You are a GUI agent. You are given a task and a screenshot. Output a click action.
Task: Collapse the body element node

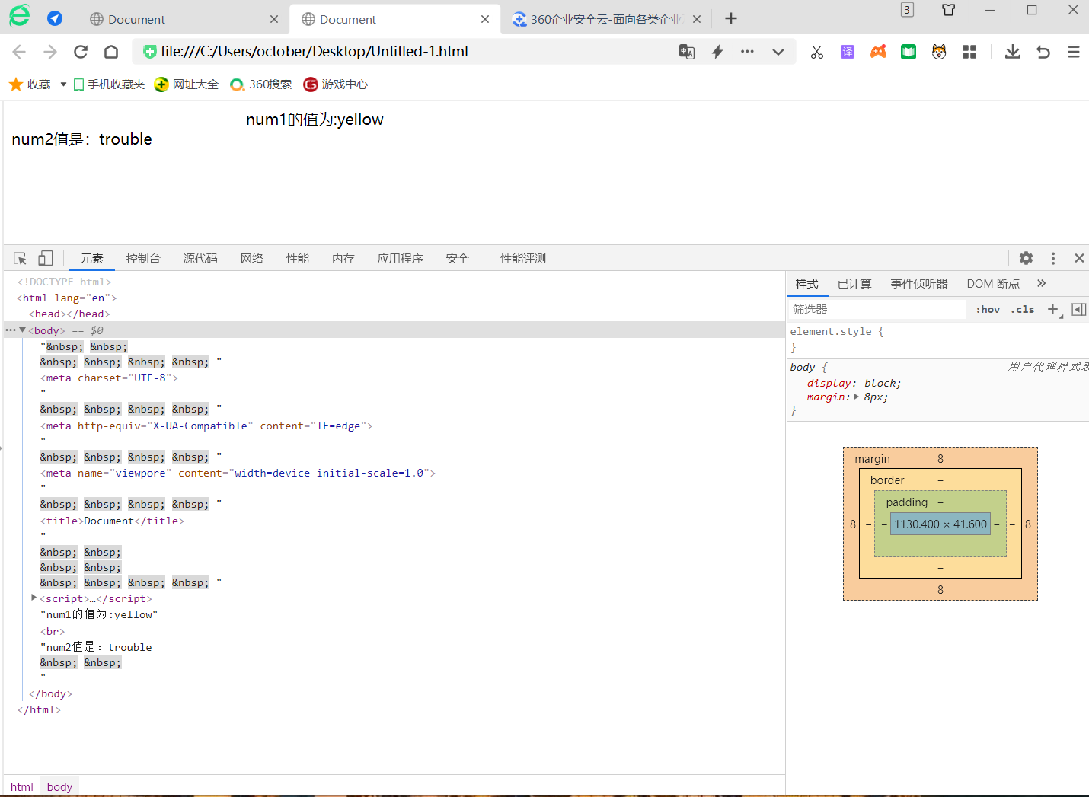click(23, 330)
